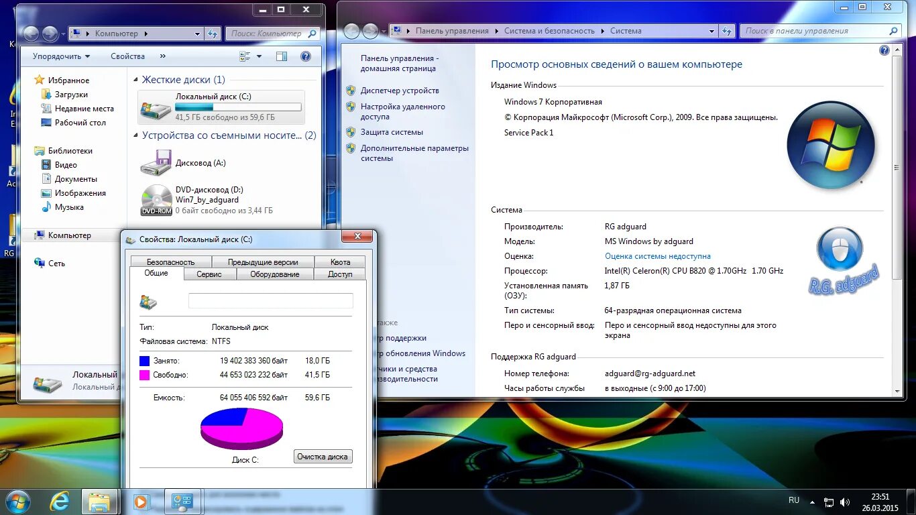This screenshot has width=916, height=515.
Task: Open view options dropdown arrow in Computer window
Action: pyautogui.click(x=260, y=56)
